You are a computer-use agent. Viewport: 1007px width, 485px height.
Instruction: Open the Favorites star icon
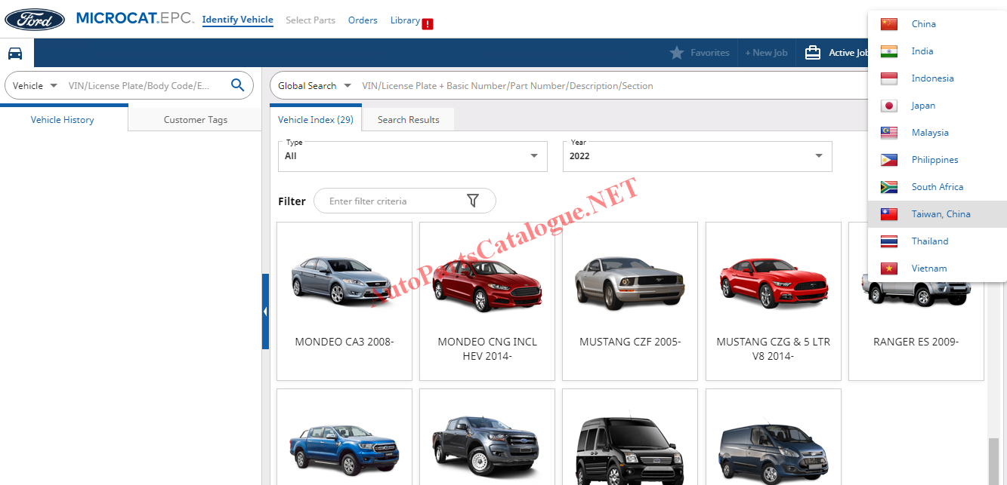tap(677, 53)
